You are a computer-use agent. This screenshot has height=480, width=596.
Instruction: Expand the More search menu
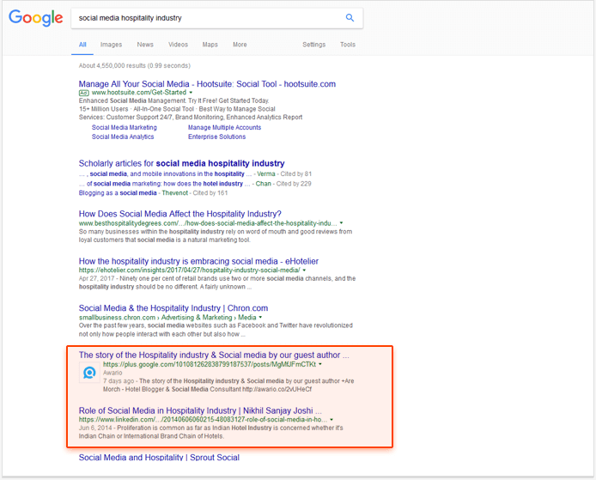point(240,45)
